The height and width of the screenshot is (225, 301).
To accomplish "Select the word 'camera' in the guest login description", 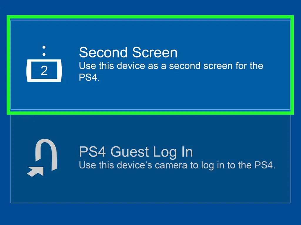I will 171,165.
